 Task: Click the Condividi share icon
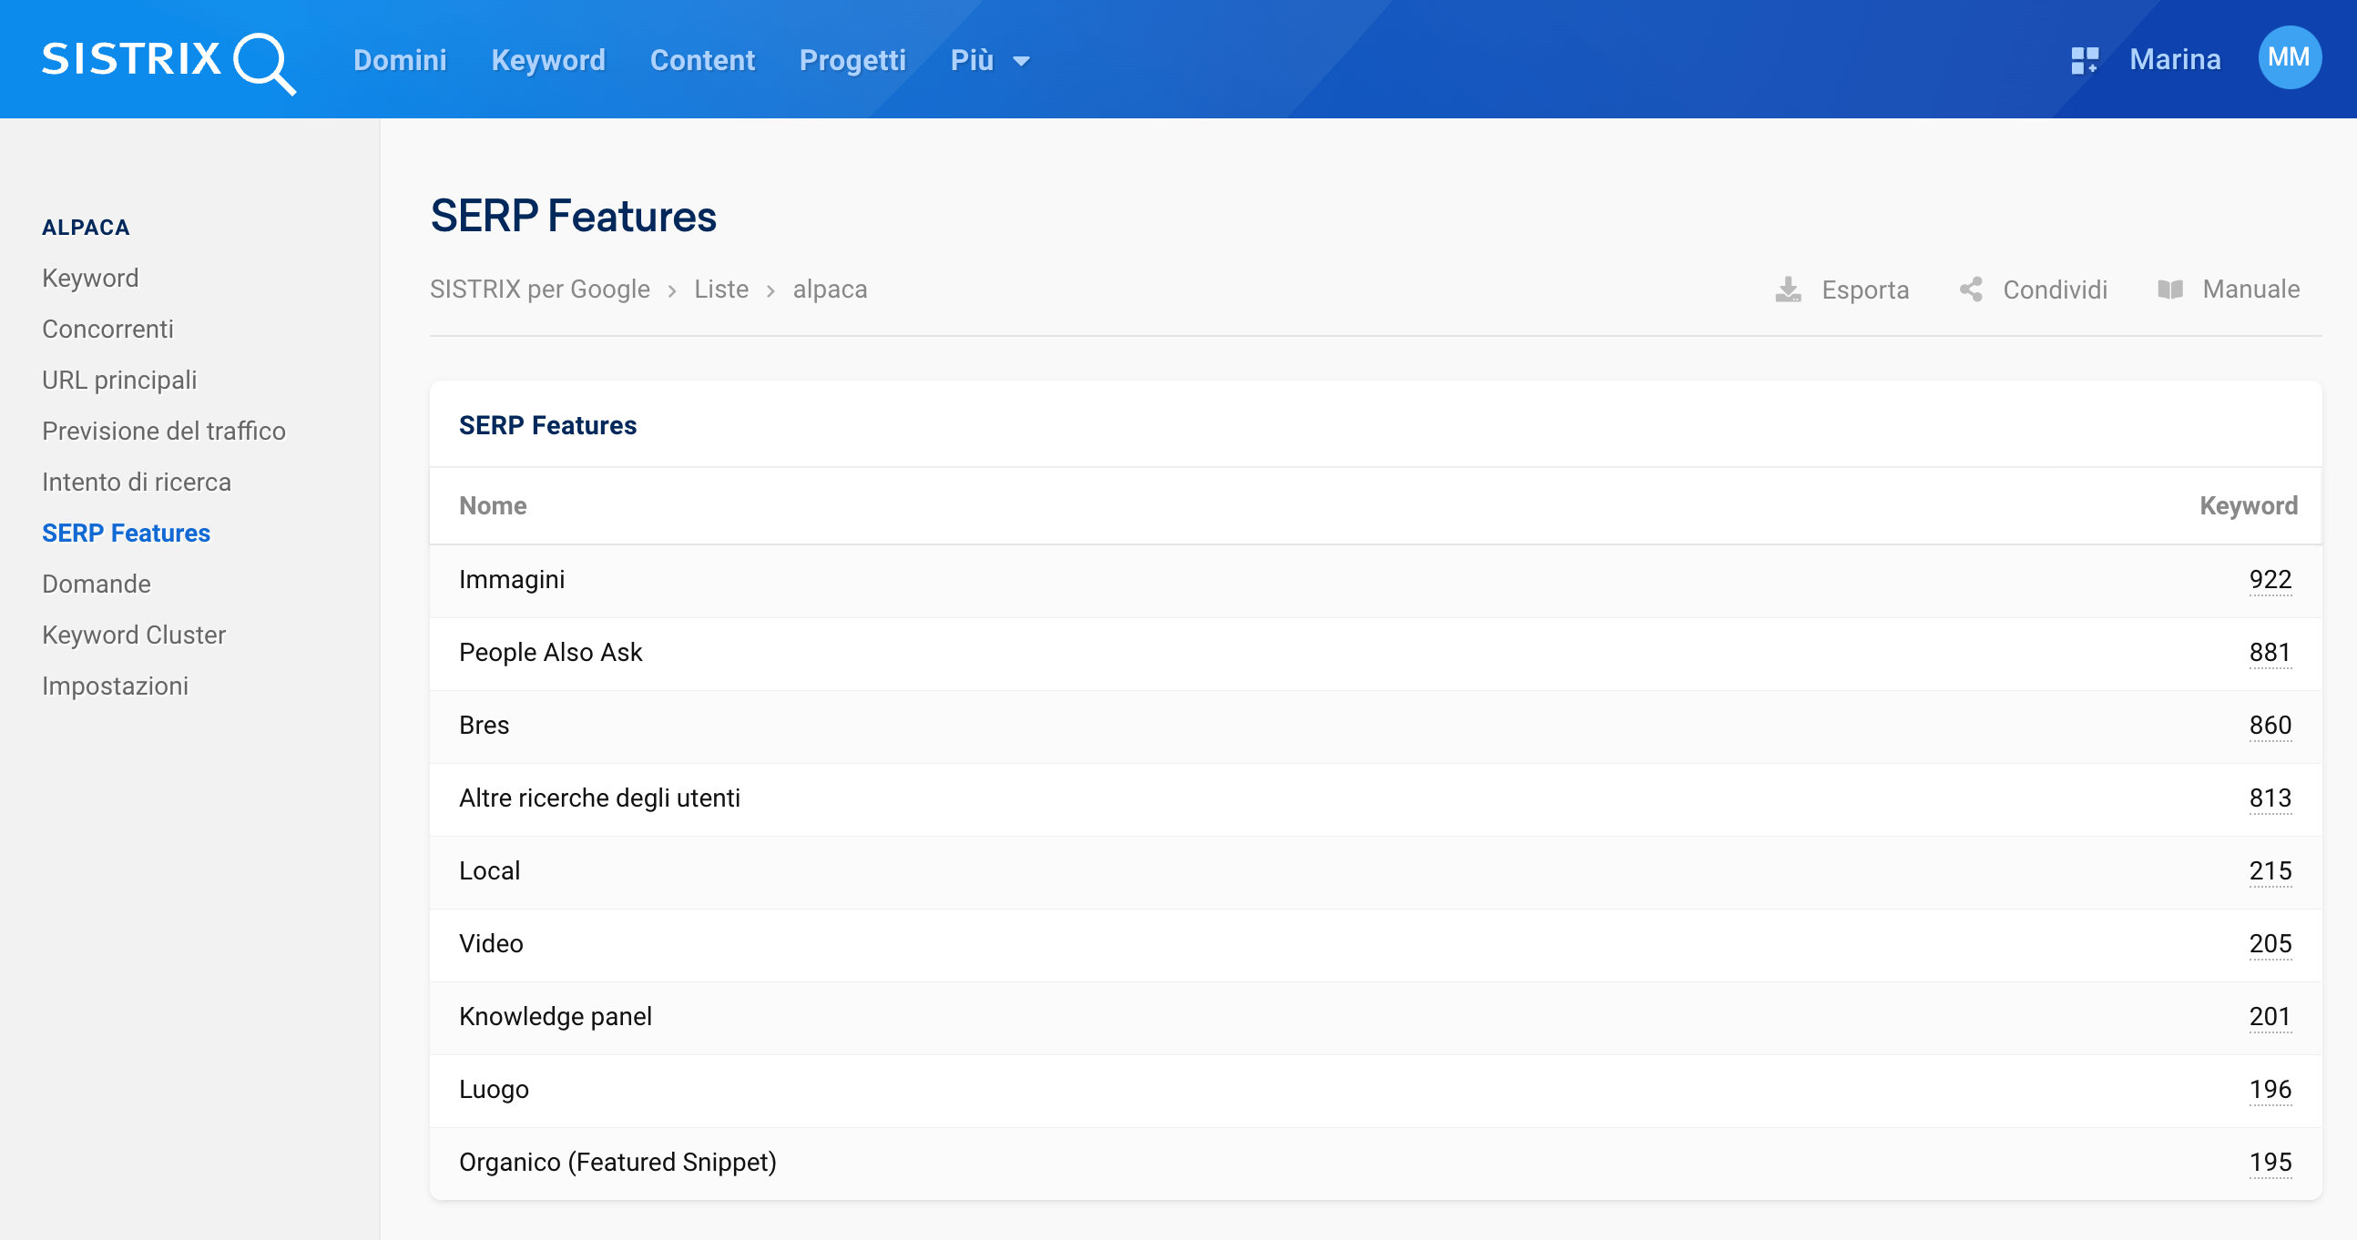pos(1972,290)
